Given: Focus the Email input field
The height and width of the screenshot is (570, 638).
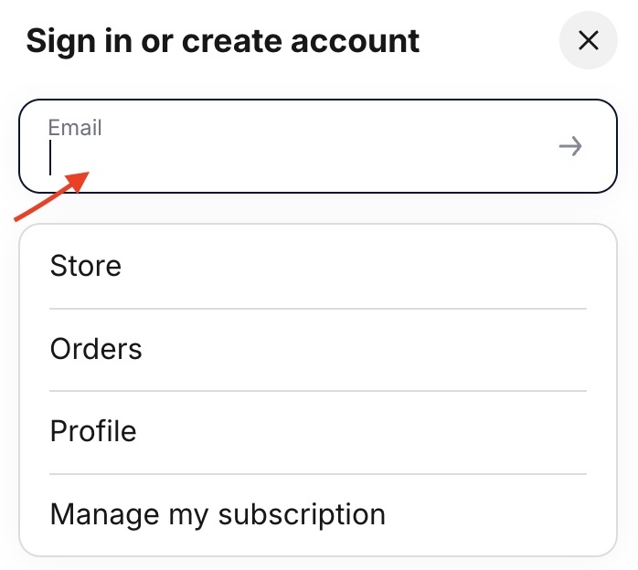Looking at the screenshot, I should click(318, 146).
